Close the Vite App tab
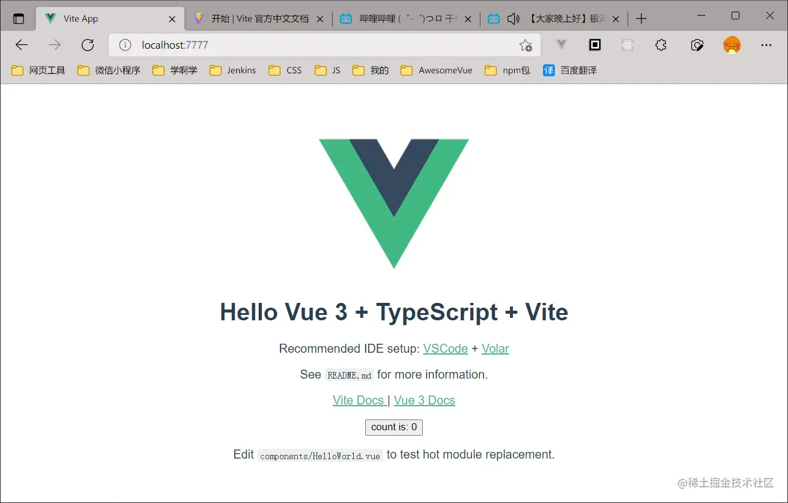 pyautogui.click(x=172, y=19)
